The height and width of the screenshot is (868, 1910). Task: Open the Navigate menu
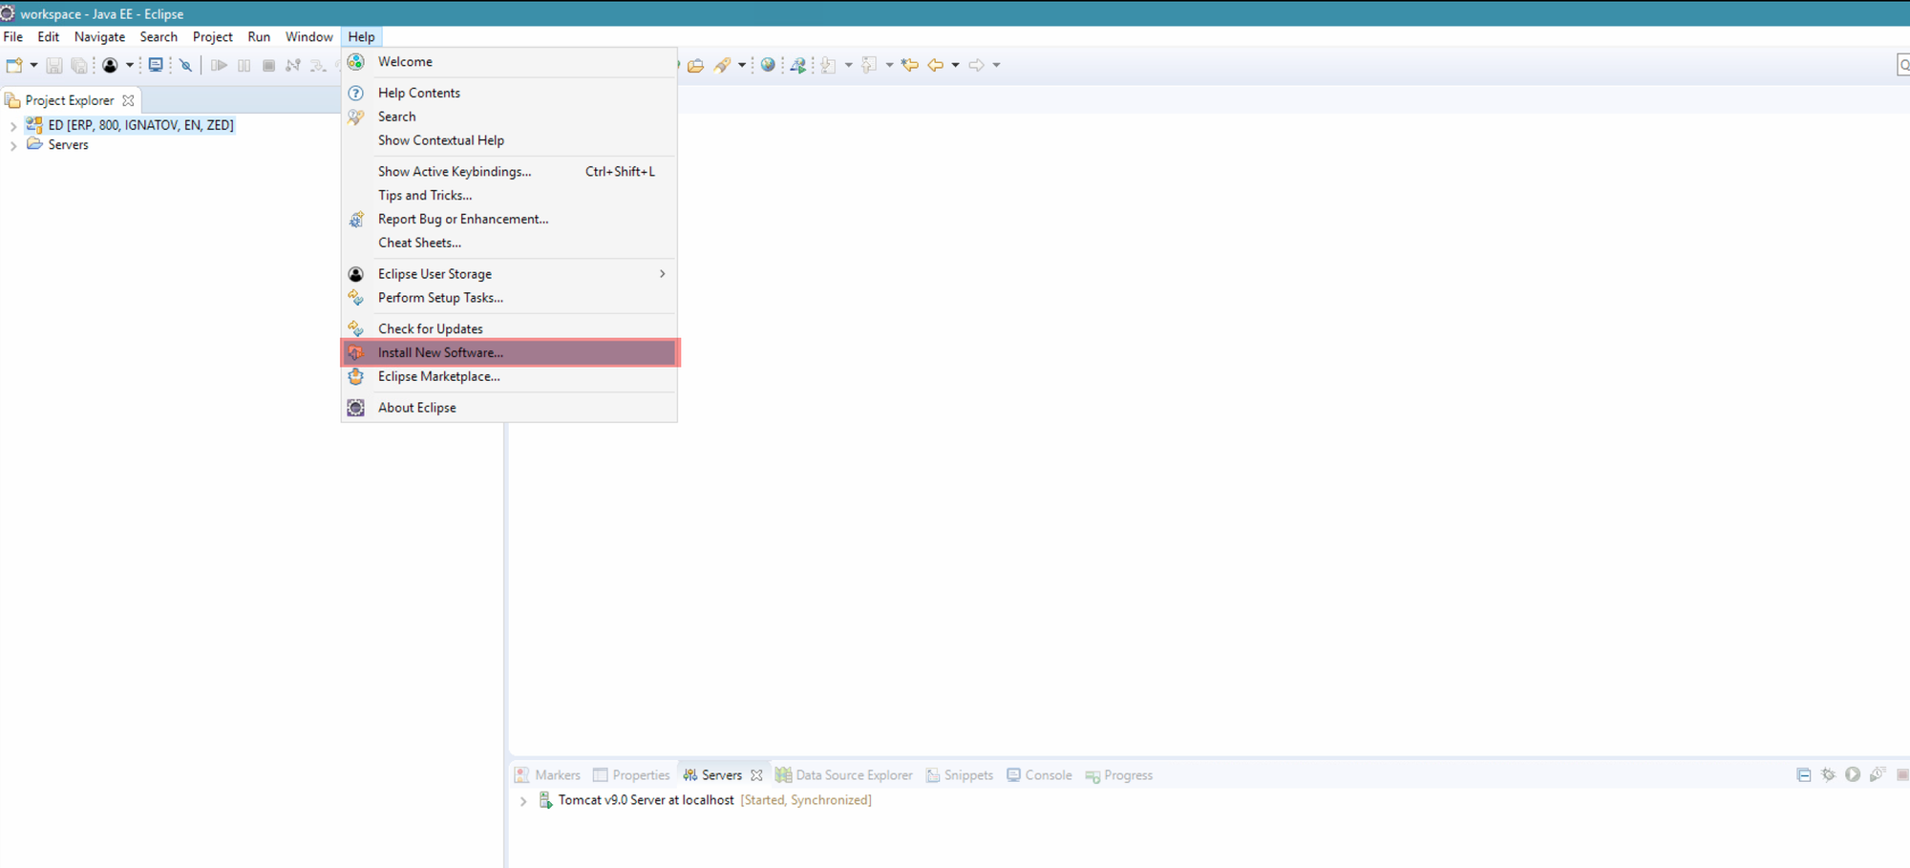click(x=99, y=36)
